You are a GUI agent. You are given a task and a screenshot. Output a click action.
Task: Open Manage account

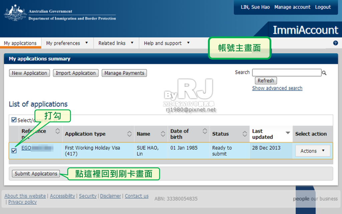pyautogui.click(x=292, y=7)
